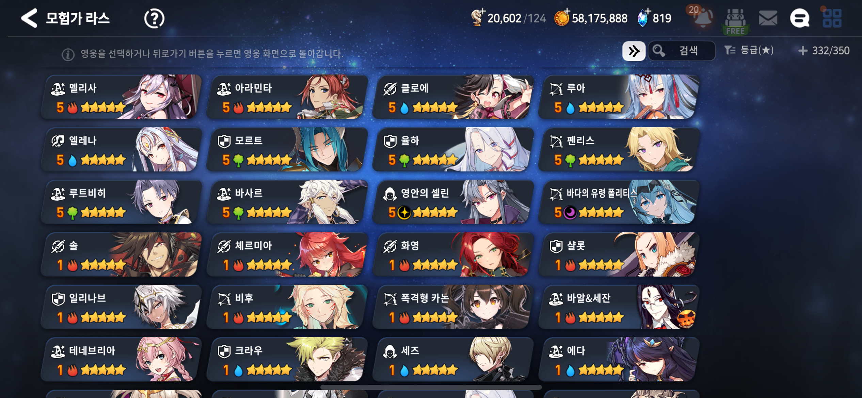862x398 pixels.
Task: Open the question mark help icon
Action: tap(154, 19)
